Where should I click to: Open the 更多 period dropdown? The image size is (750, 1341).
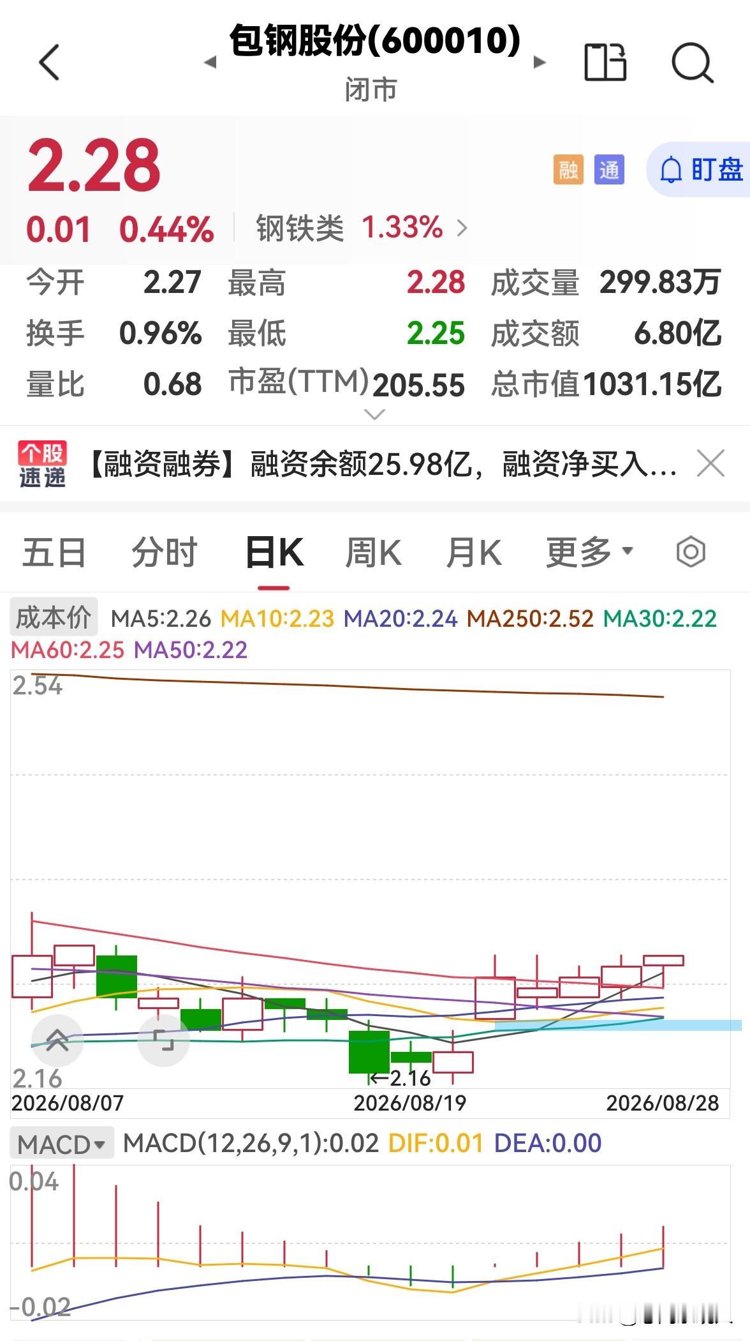pos(590,551)
